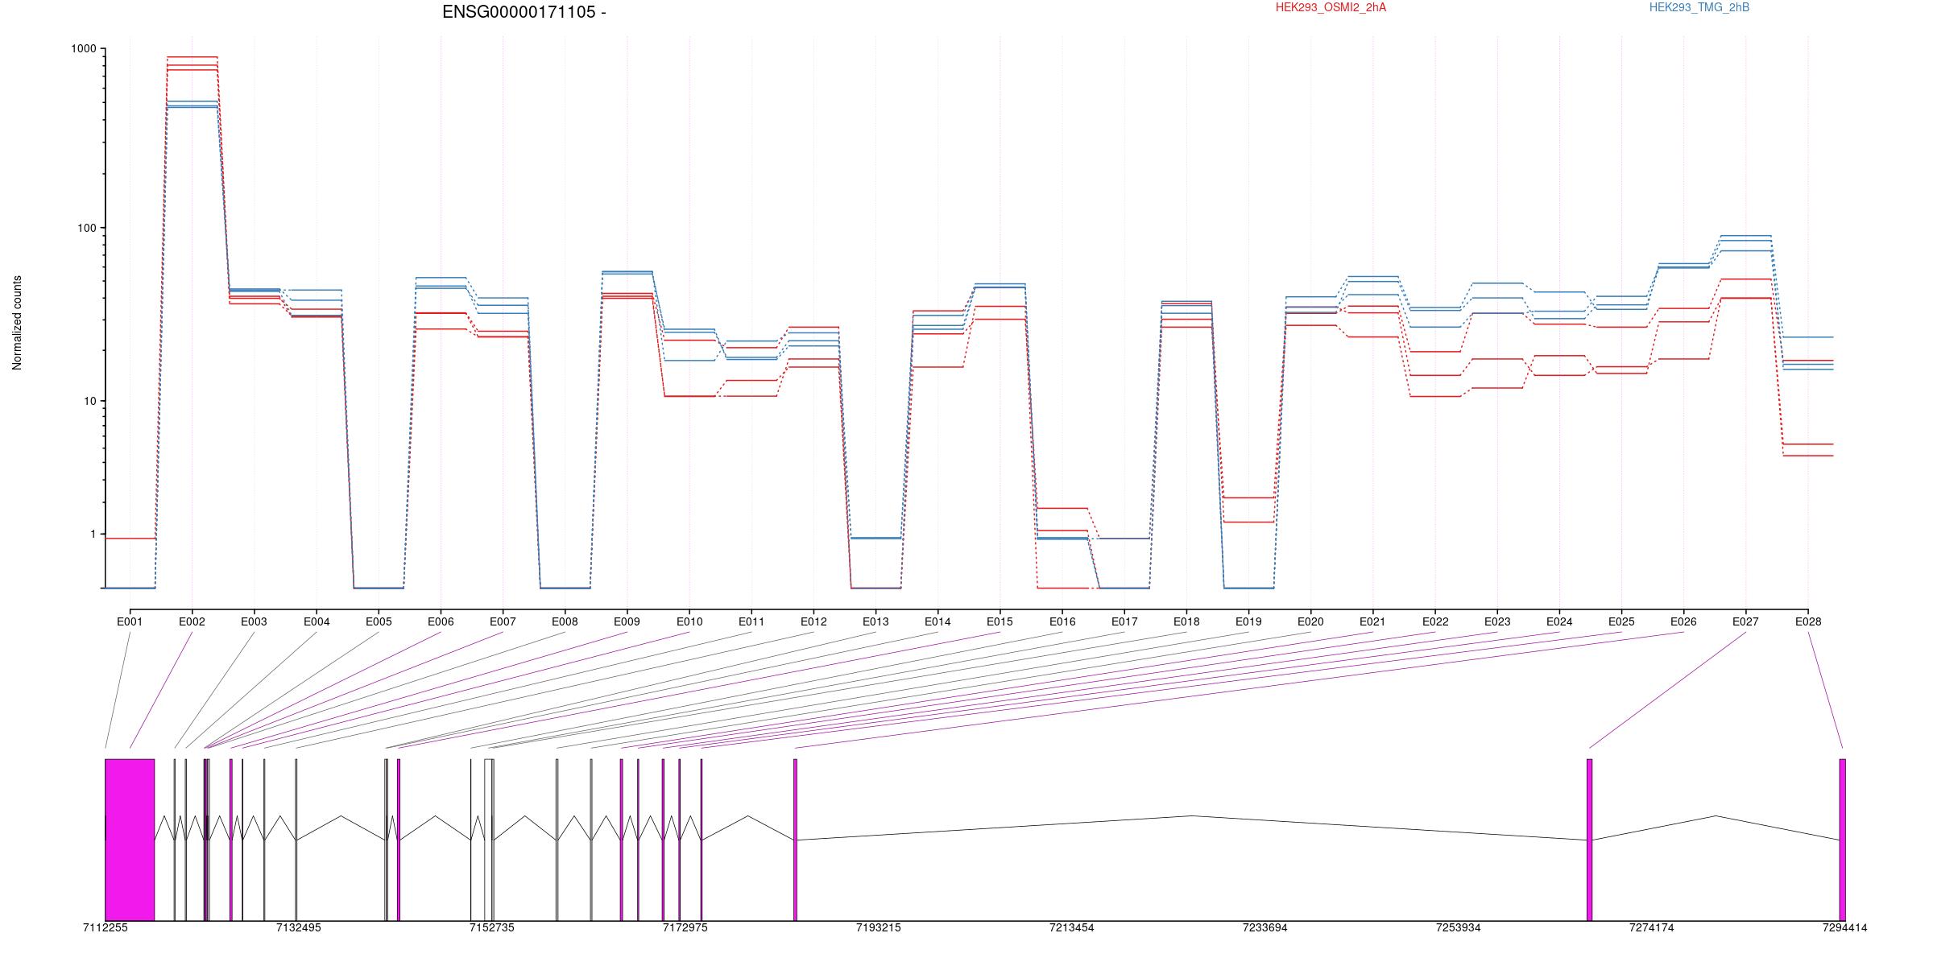This screenshot has height=966, width=1933.
Task: Click exon label E004
Action: click(x=317, y=621)
